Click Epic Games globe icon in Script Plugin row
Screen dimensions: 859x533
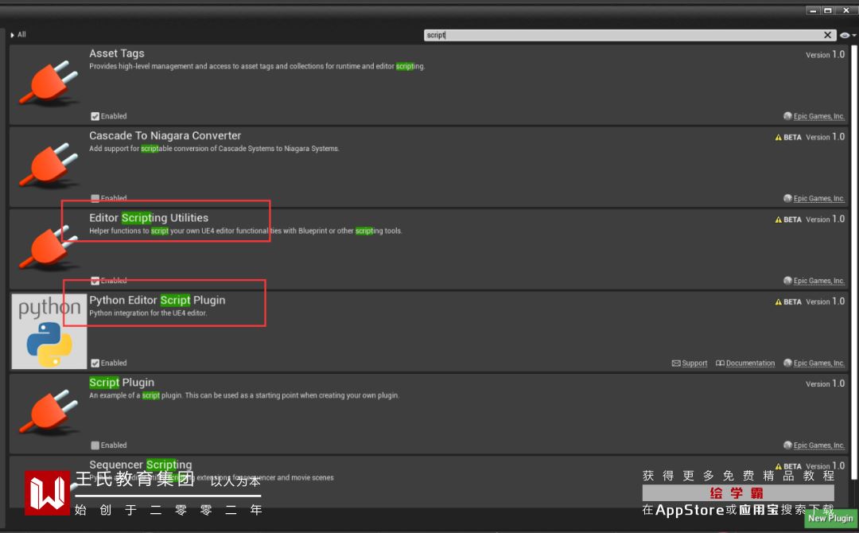coord(787,445)
